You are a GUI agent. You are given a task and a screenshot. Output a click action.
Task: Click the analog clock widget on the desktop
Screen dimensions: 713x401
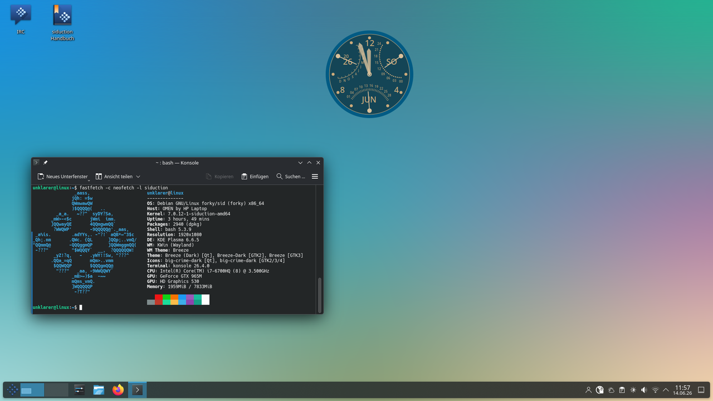pyautogui.click(x=369, y=74)
